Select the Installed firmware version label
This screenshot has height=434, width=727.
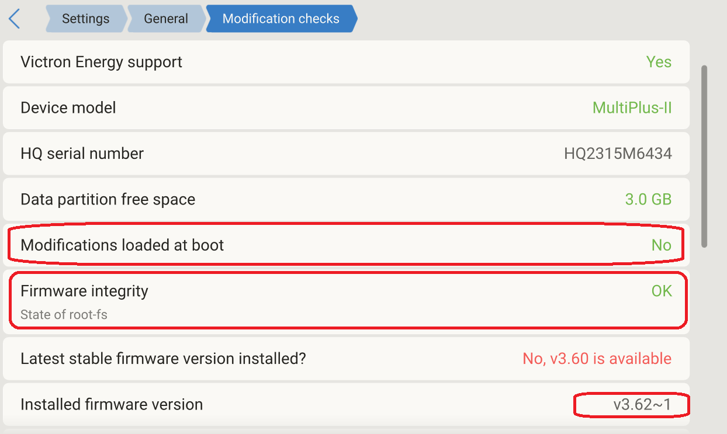[112, 404]
